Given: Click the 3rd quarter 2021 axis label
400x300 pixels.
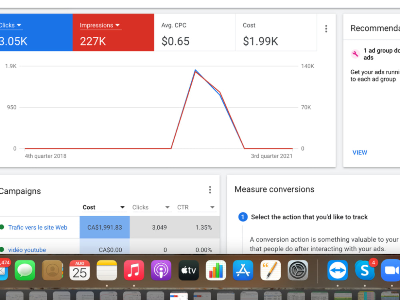Looking at the screenshot, I should coord(272,156).
